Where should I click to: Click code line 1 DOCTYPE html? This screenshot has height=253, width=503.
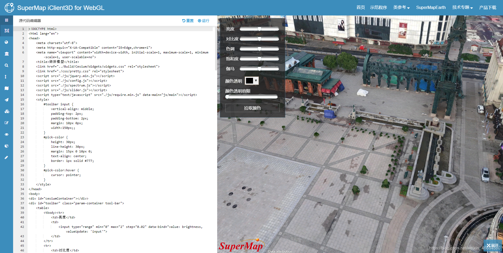pyautogui.click(x=43, y=29)
